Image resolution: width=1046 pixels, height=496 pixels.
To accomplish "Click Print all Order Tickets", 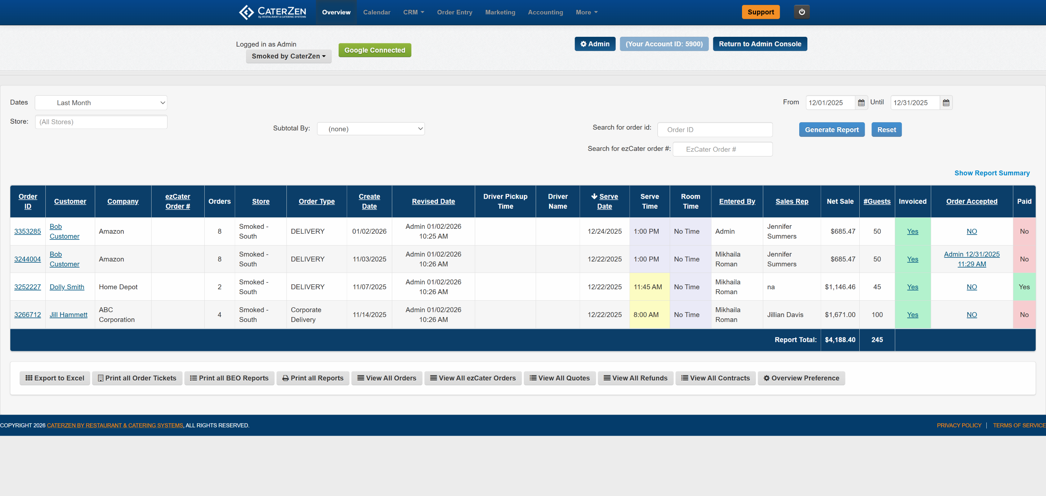I will [x=137, y=378].
